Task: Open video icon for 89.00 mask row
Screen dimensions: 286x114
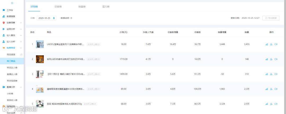Action: tap(276, 89)
